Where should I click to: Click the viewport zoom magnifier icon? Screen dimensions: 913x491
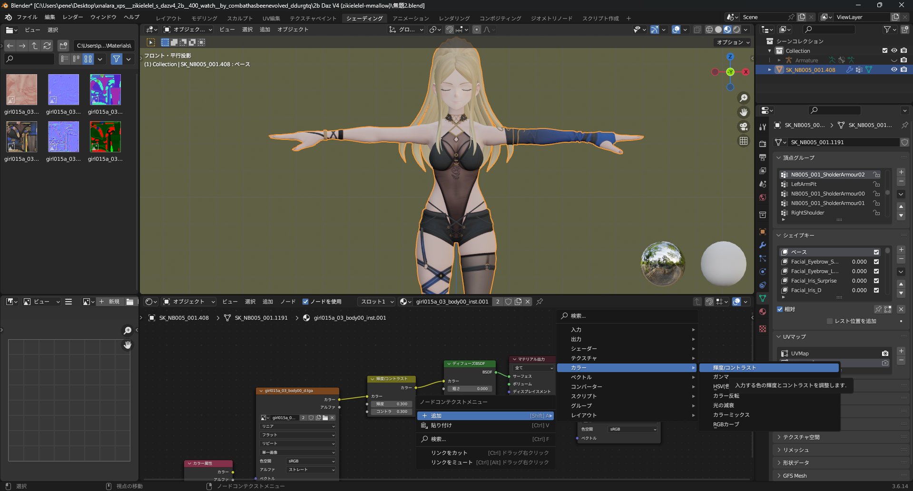(x=744, y=98)
